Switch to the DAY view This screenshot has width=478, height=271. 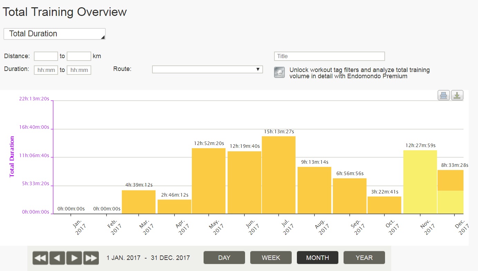[x=224, y=258]
